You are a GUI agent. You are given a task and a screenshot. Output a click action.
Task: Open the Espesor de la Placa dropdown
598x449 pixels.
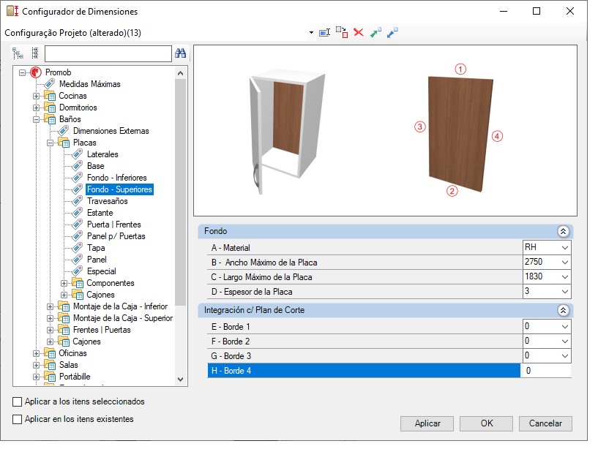tap(564, 292)
